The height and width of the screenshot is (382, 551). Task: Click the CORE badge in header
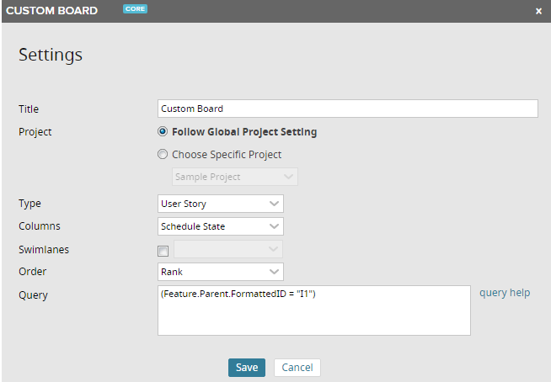click(136, 10)
